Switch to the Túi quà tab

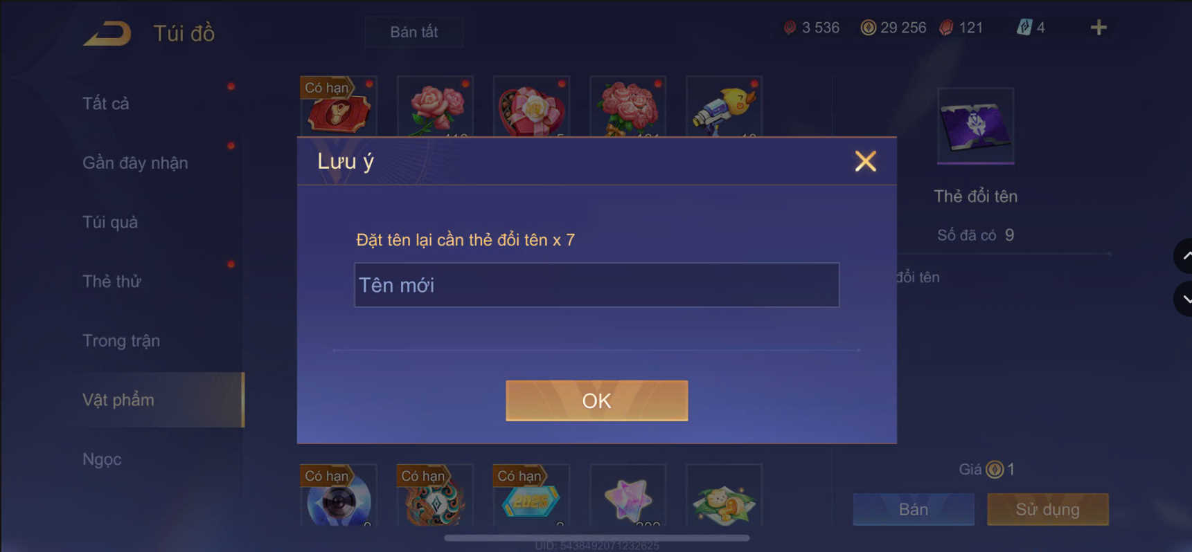[x=110, y=222]
